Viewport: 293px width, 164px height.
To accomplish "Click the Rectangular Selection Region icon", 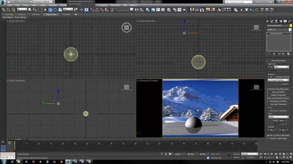I will pyautogui.click(x=40, y=10).
